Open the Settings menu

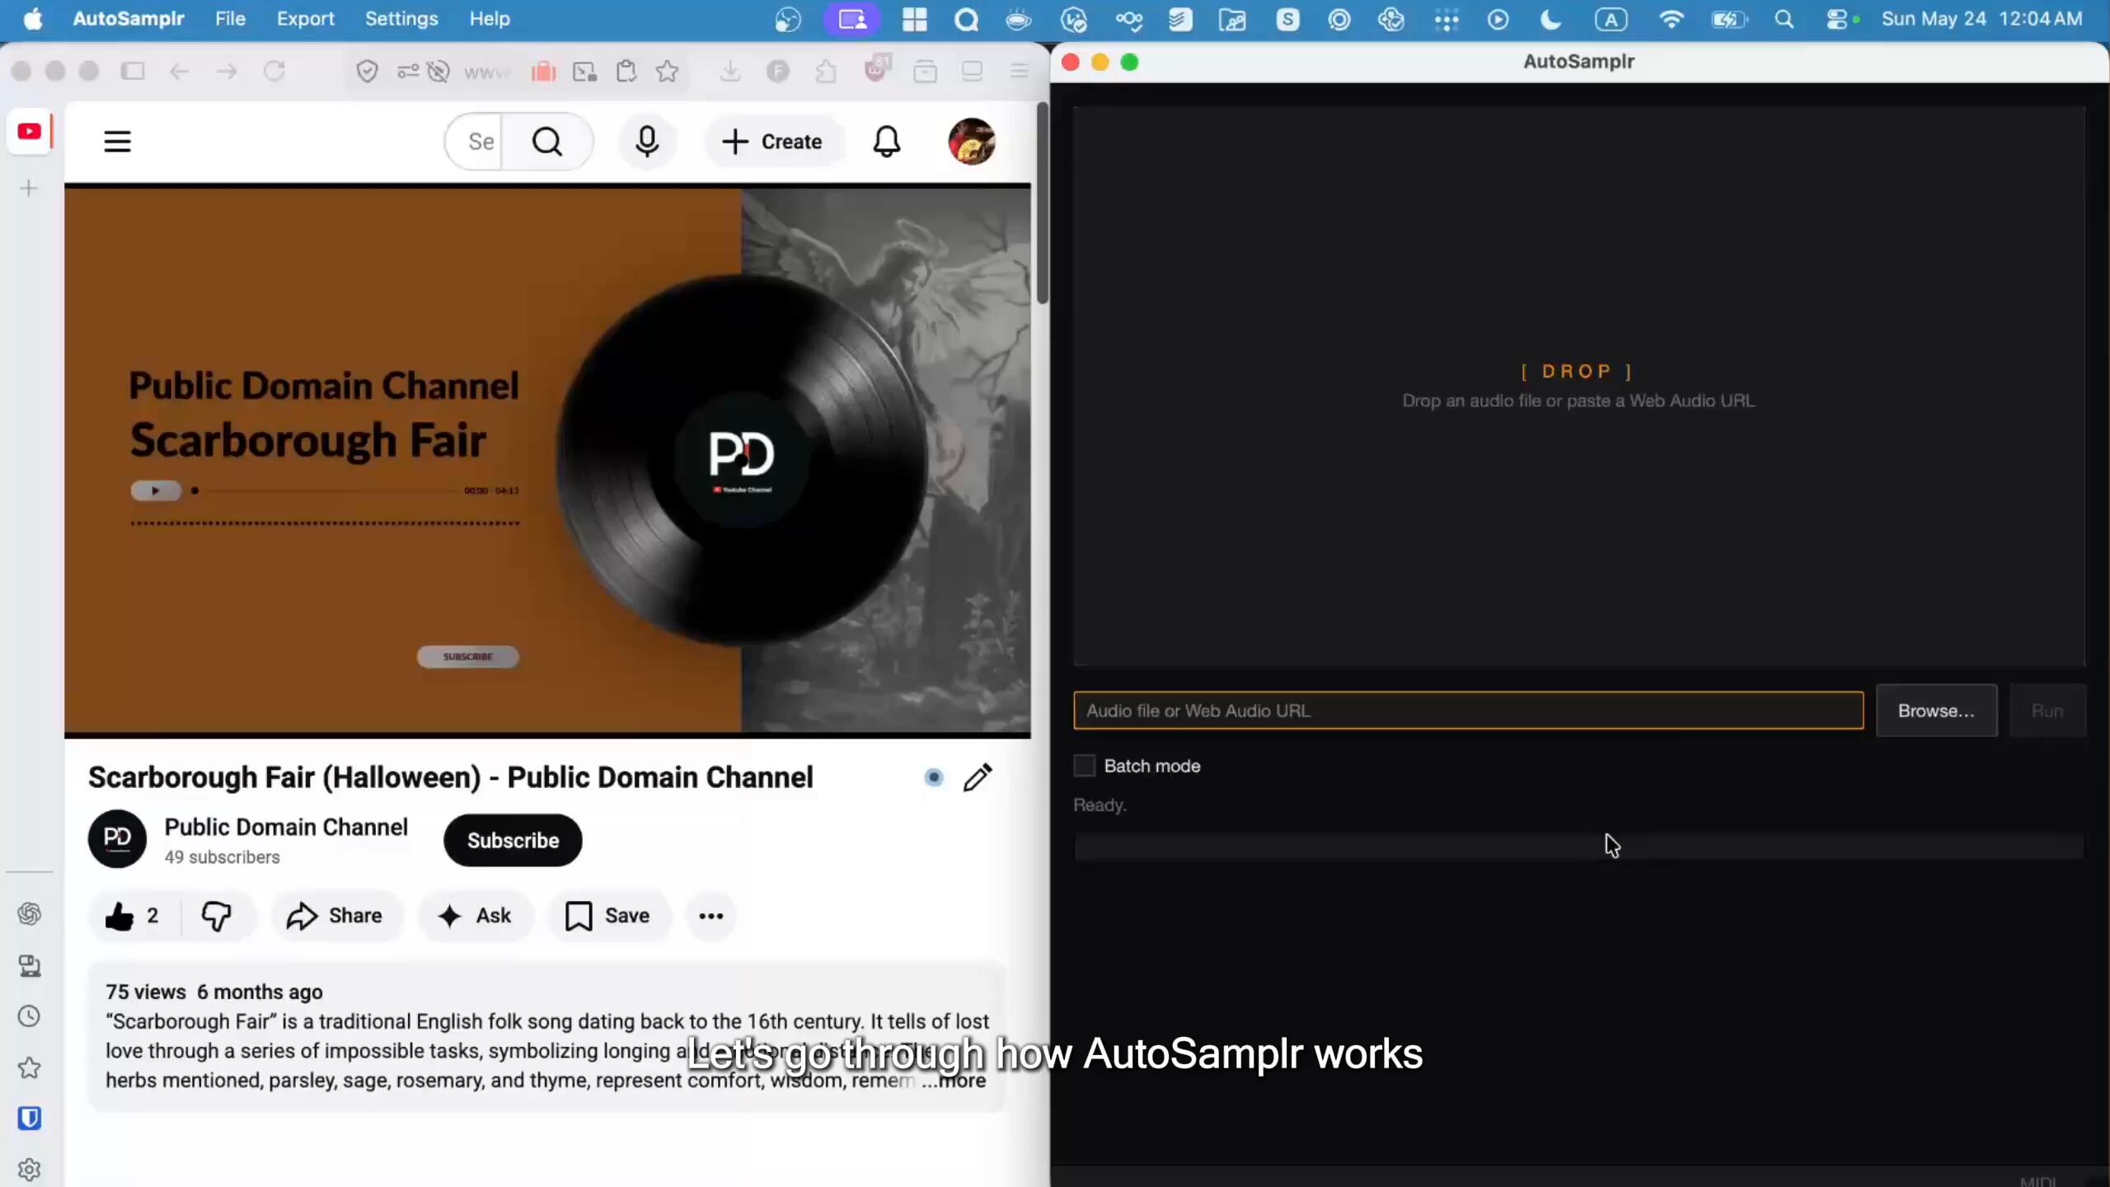point(401,18)
